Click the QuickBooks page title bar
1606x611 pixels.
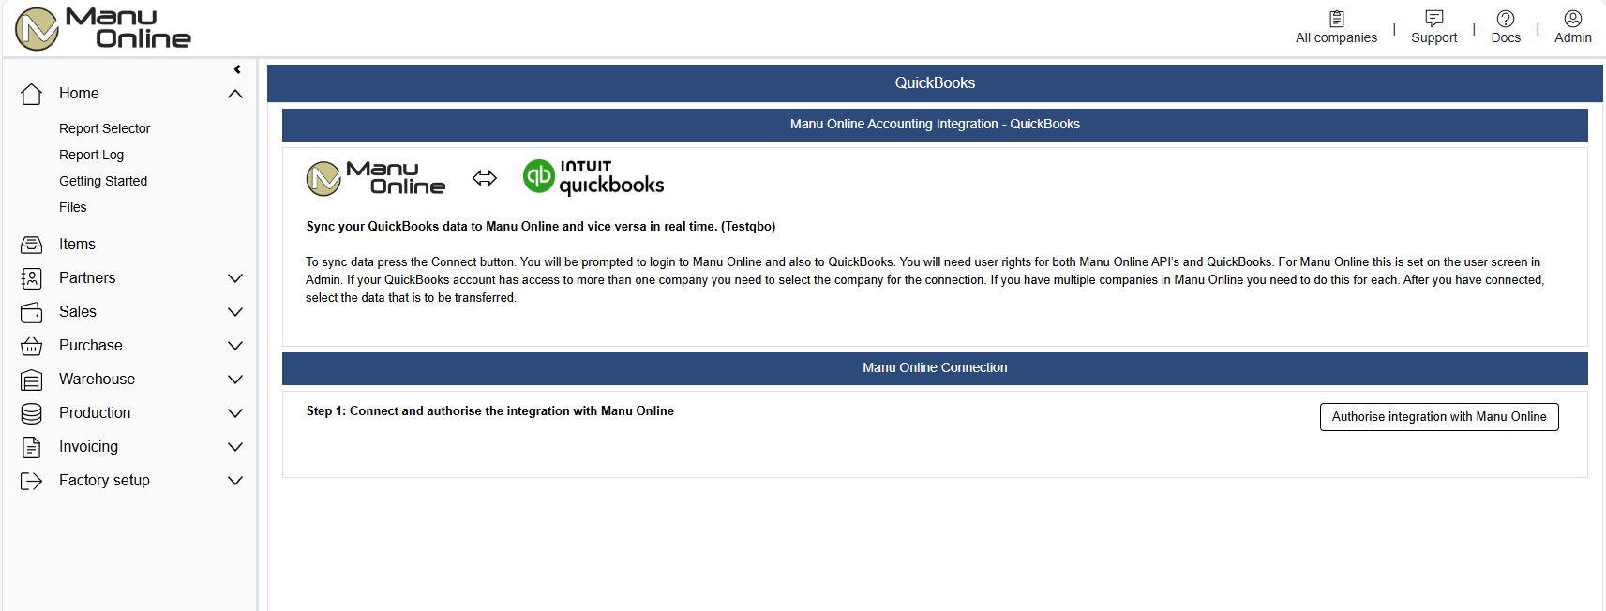(x=935, y=83)
